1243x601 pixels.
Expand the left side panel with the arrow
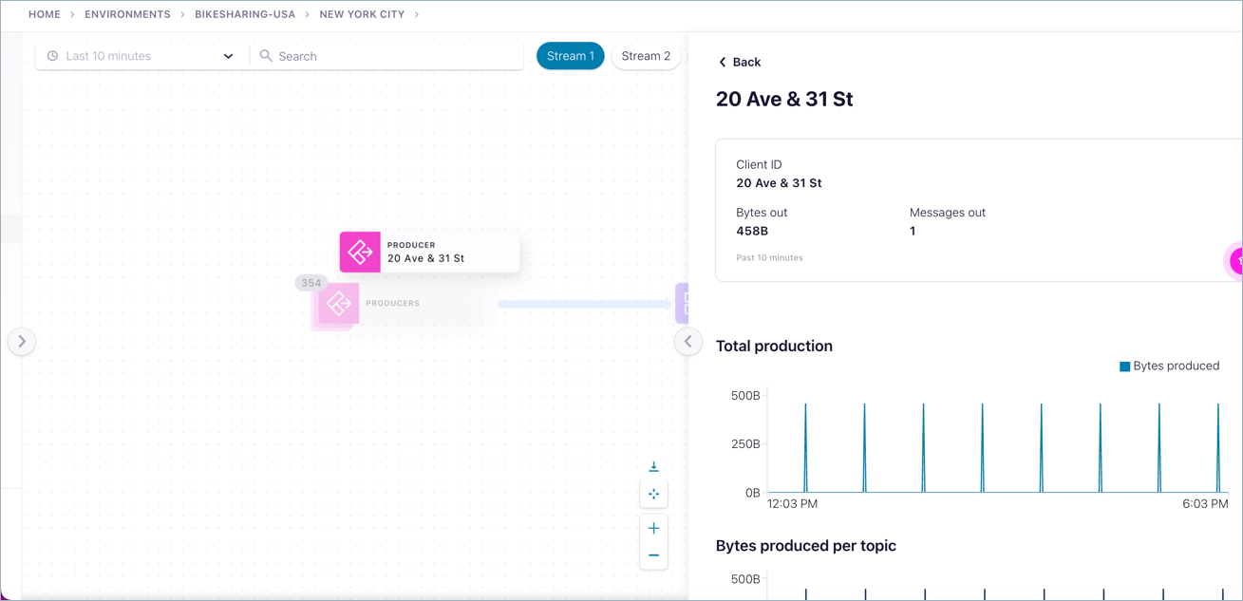click(x=22, y=342)
